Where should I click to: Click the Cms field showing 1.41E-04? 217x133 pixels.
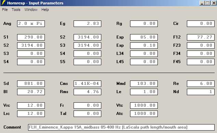[x=88, y=84]
